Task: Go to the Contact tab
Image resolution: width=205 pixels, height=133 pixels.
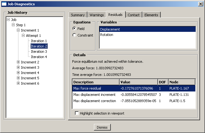Action: 134,15
